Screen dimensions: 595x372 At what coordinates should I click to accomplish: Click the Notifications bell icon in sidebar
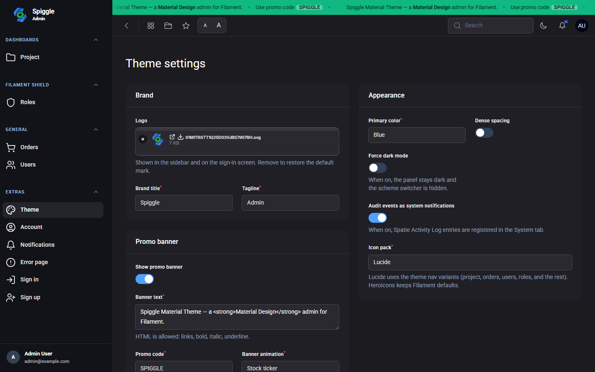point(11,245)
